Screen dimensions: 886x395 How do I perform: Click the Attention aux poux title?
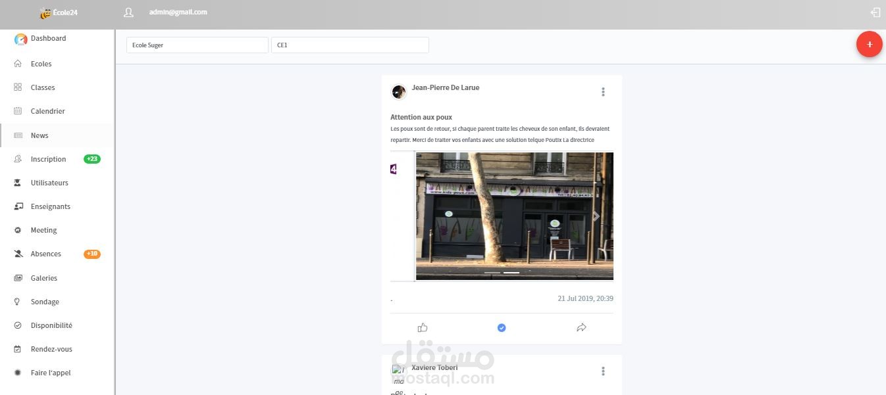click(421, 117)
